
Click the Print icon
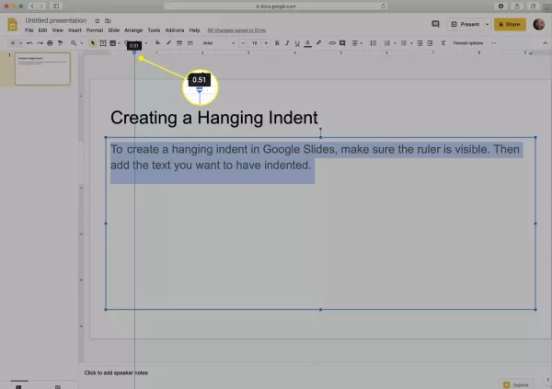(x=50, y=43)
